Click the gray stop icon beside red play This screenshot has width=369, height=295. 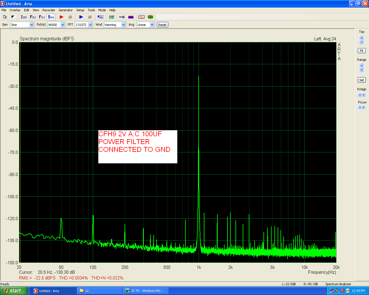click(x=70, y=17)
